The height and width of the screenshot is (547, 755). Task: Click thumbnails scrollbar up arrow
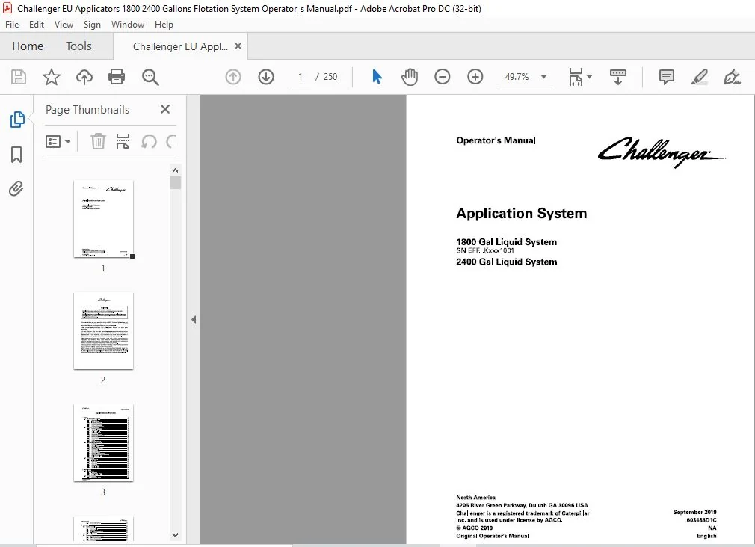[175, 170]
